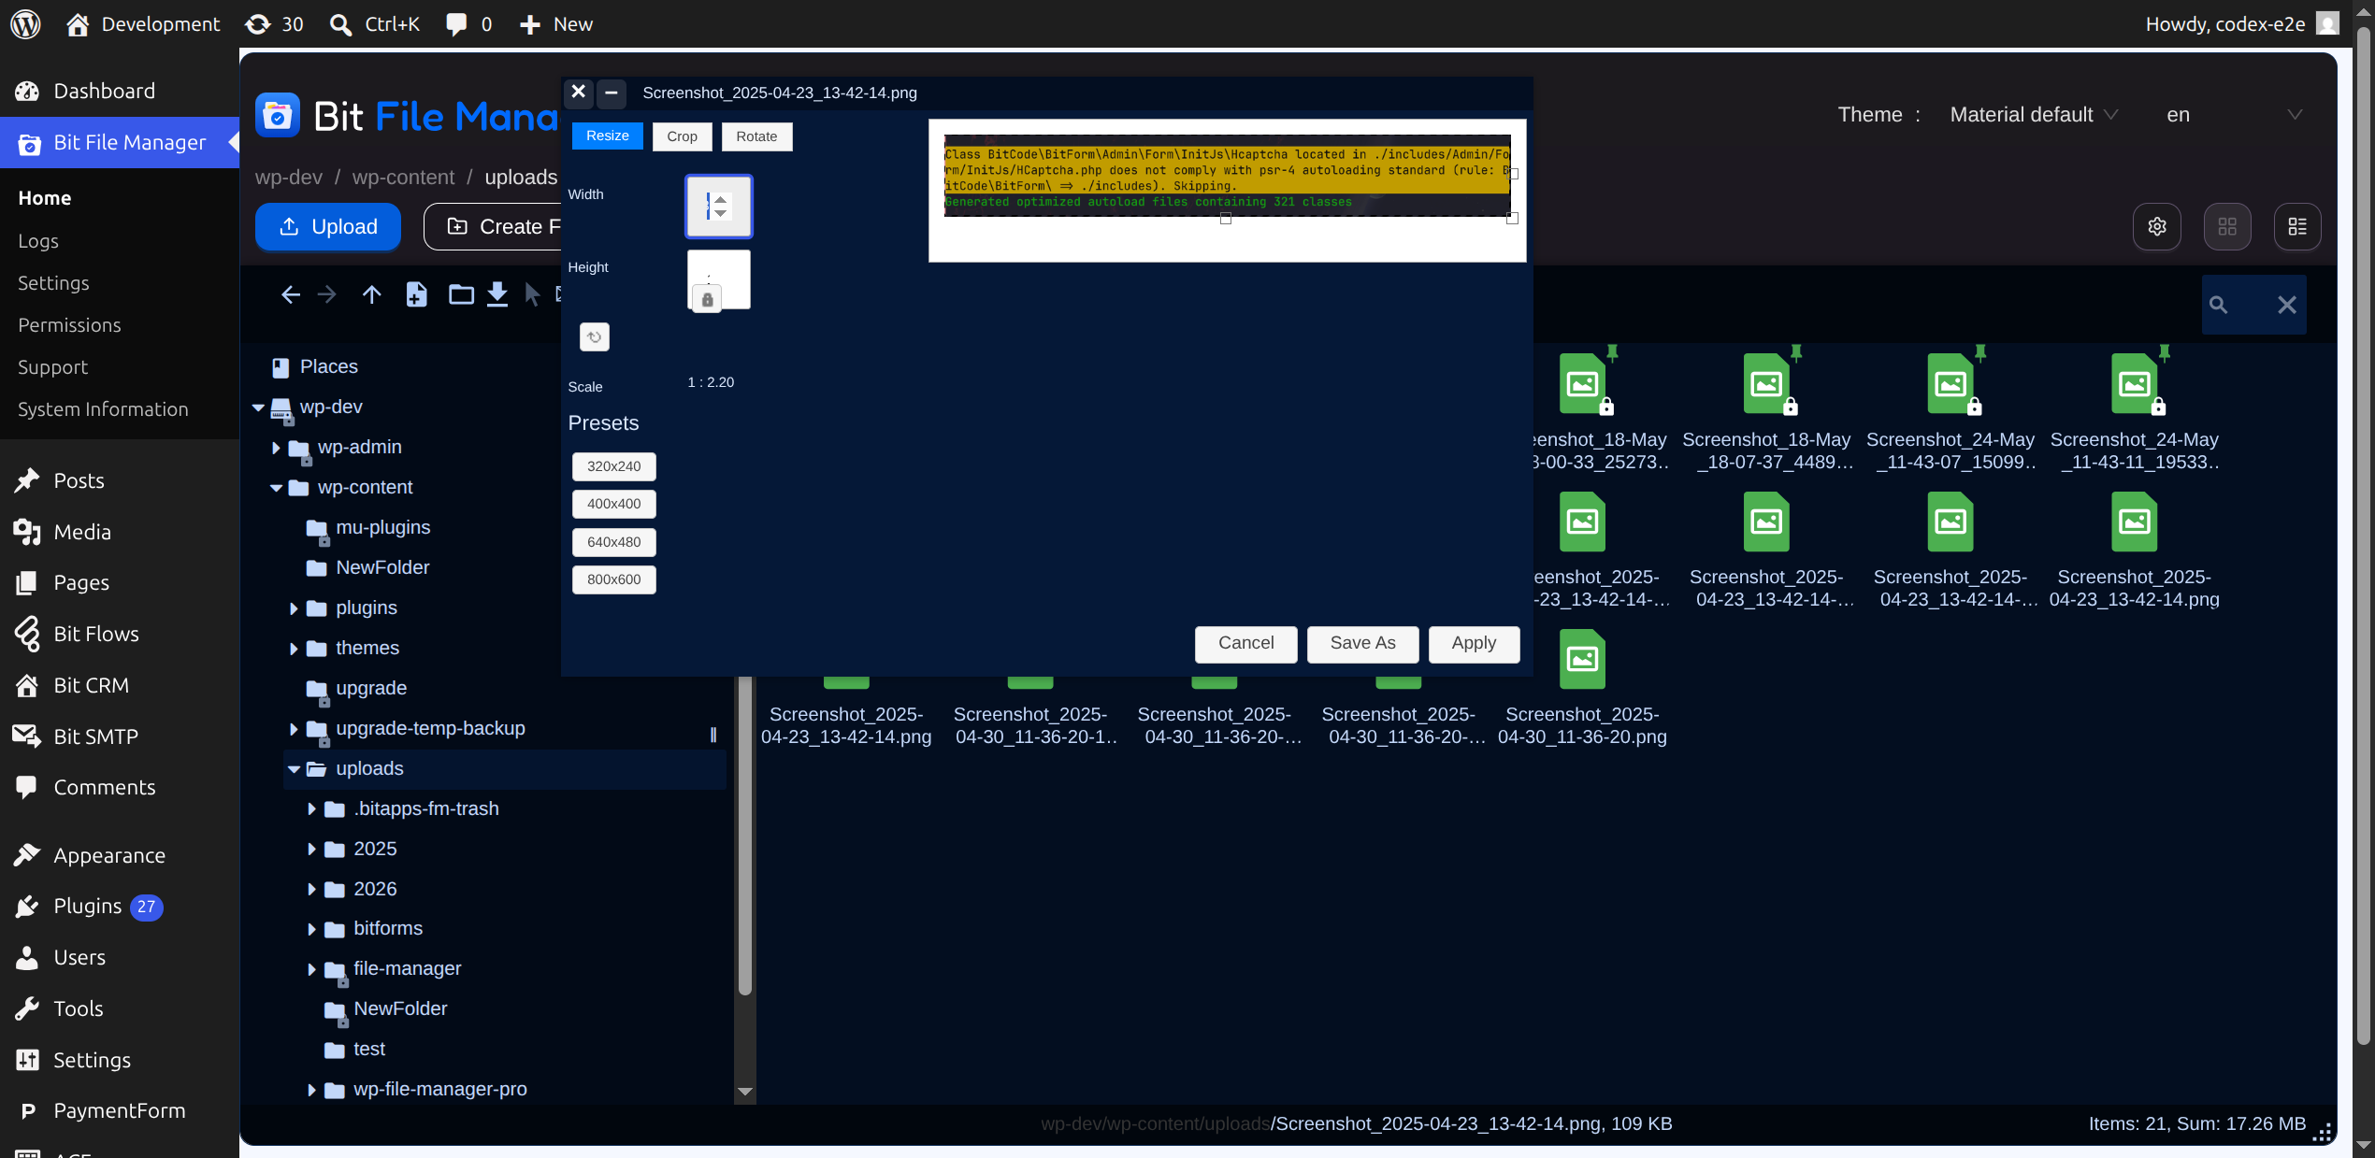Image resolution: width=2375 pixels, height=1158 pixels.
Task: Open Ctrl+K search in admin bar
Action: tap(375, 24)
